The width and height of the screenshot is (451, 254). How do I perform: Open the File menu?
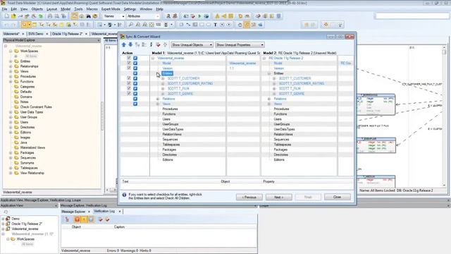coord(4,9)
